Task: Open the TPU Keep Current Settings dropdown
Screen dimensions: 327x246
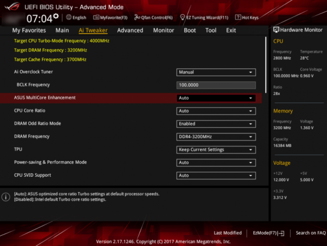Action: coord(216,150)
